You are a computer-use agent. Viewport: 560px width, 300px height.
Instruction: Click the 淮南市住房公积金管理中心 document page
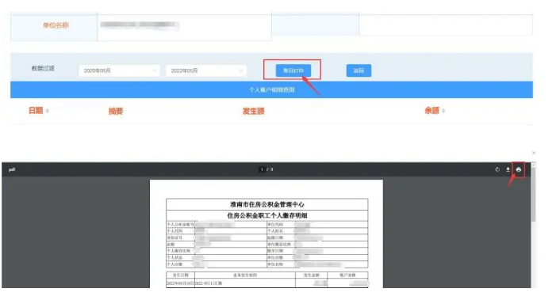pos(267,234)
